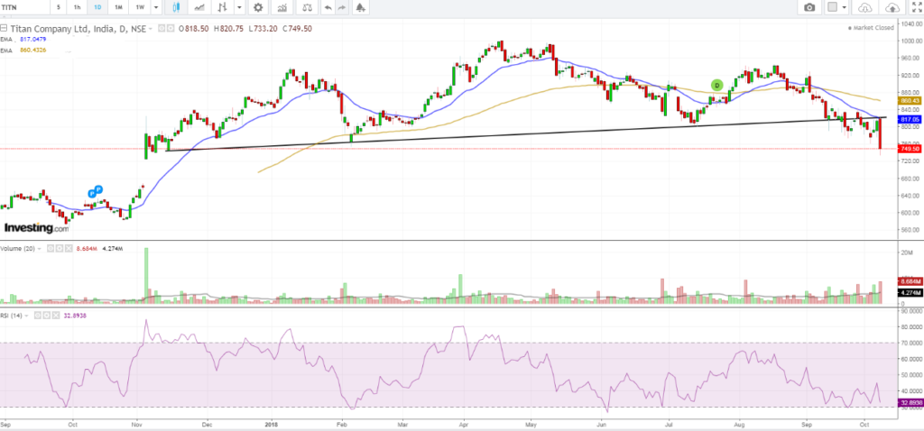Expand Titan Company Ltd title dropdown arrow
This screenshot has width=924, height=431.
[x=151, y=28]
